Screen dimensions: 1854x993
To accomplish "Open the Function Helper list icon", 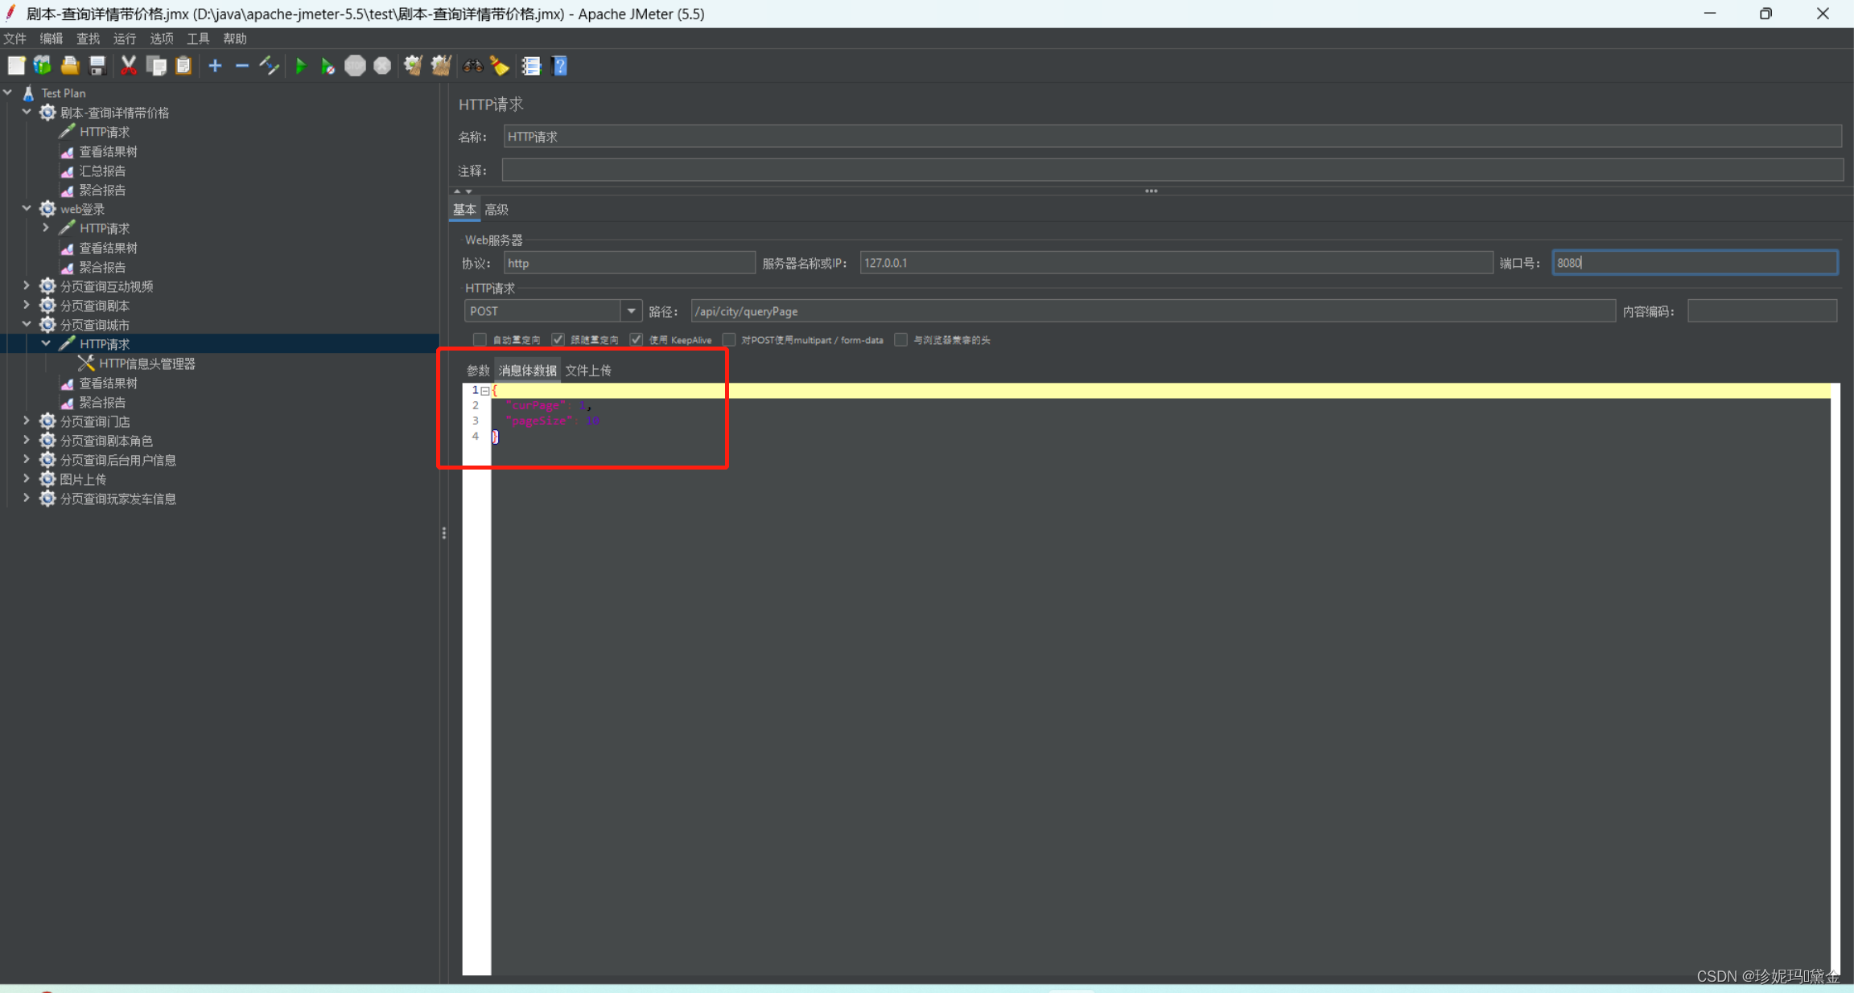I will [531, 66].
